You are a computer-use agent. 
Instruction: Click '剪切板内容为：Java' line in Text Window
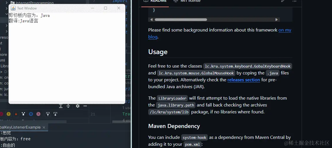pyautogui.click(x=29, y=15)
